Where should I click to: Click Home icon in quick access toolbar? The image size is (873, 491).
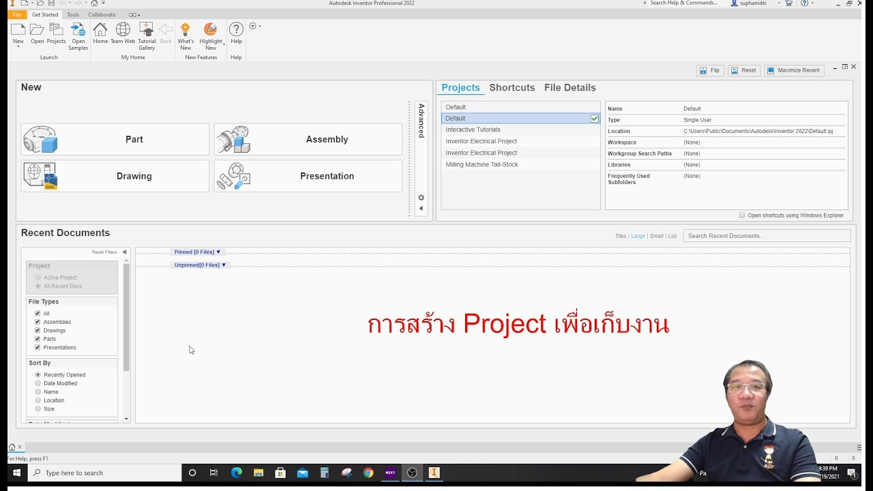[x=94, y=3]
